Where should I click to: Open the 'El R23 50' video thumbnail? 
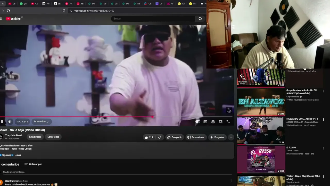261,159
